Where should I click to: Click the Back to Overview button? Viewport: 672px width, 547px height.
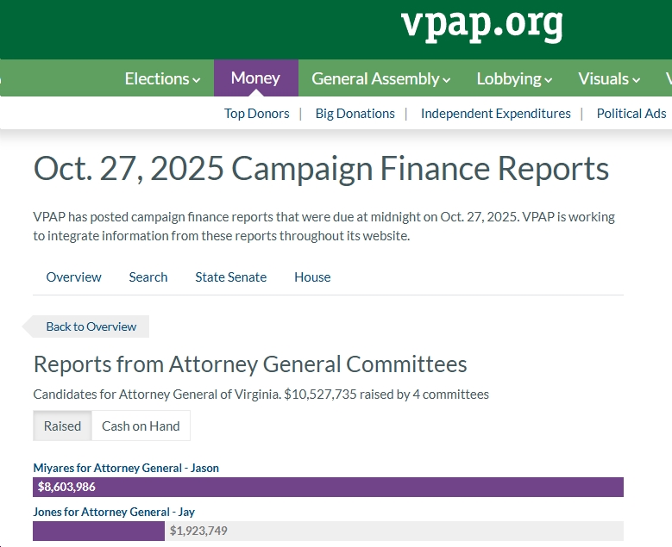pyautogui.click(x=91, y=326)
